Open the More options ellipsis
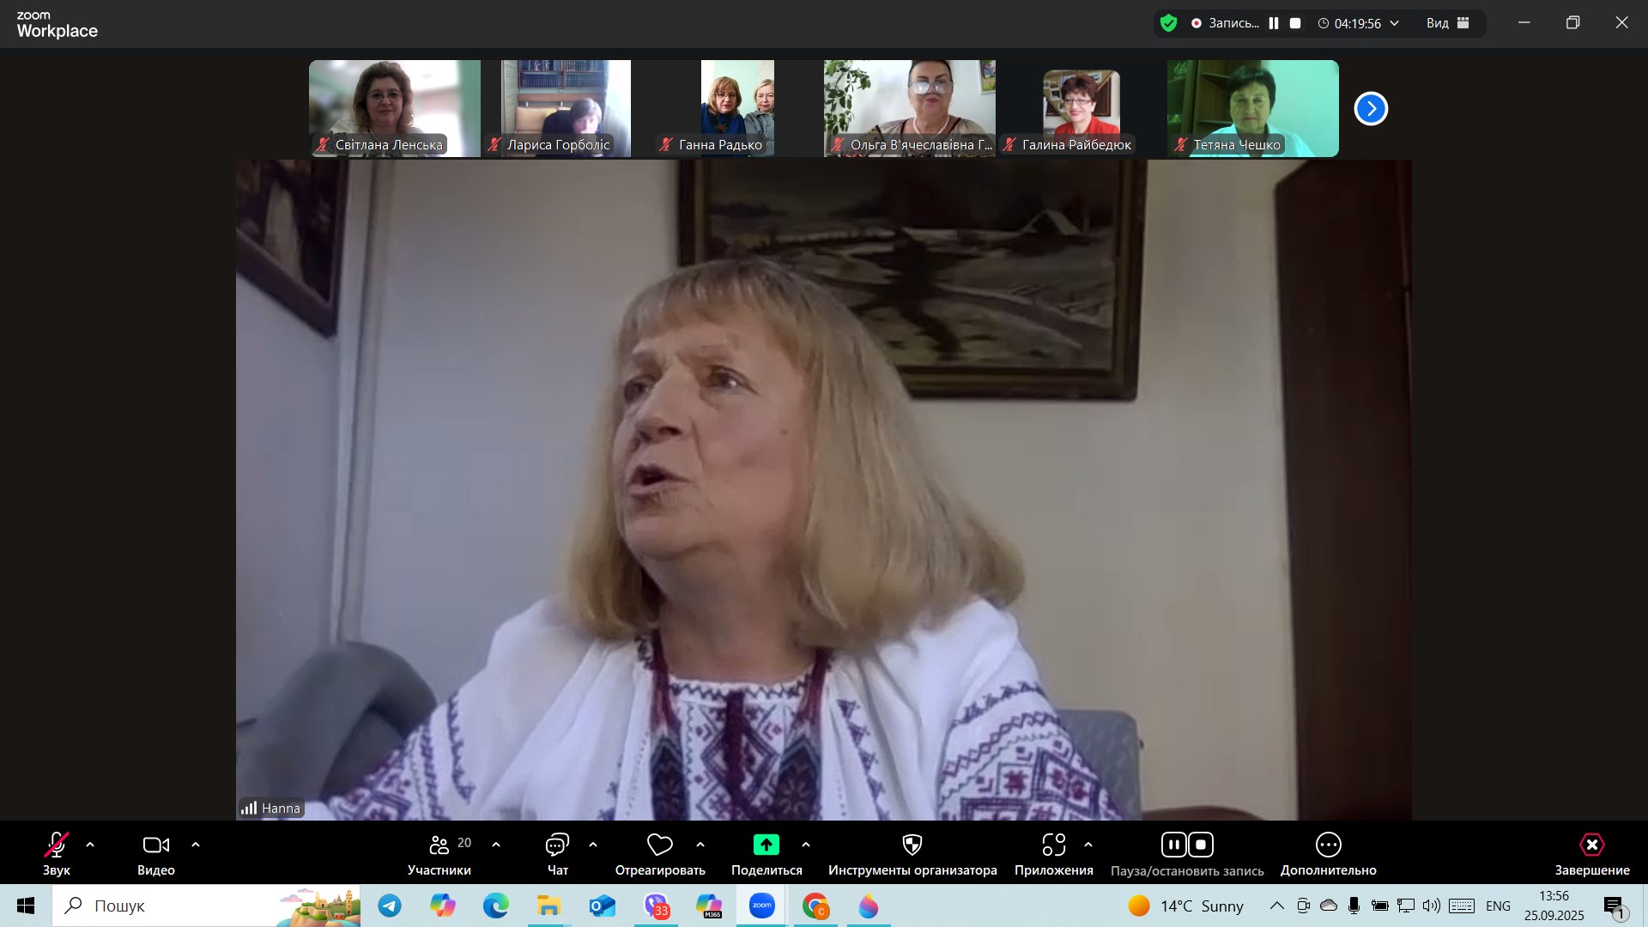Screen dimensions: 1648x927 [x=1328, y=845]
